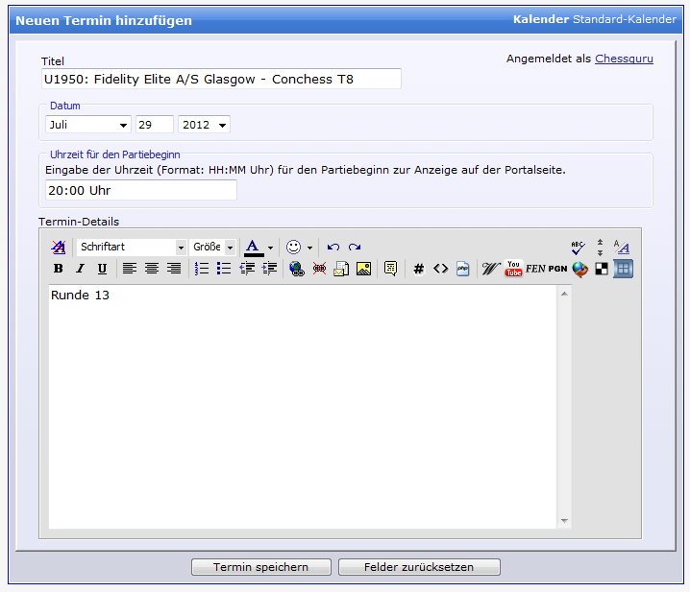Click the Termin speichern button
Image resolution: width=690 pixels, height=592 pixels.
tap(261, 567)
